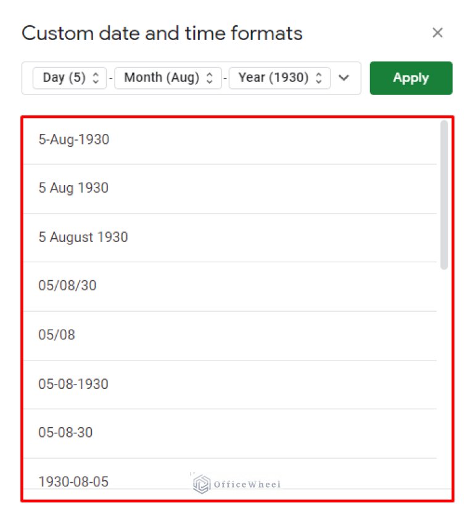Click the downward chevron beside Year token
Image resolution: width=473 pixels, height=508 pixels.
[x=344, y=78]
